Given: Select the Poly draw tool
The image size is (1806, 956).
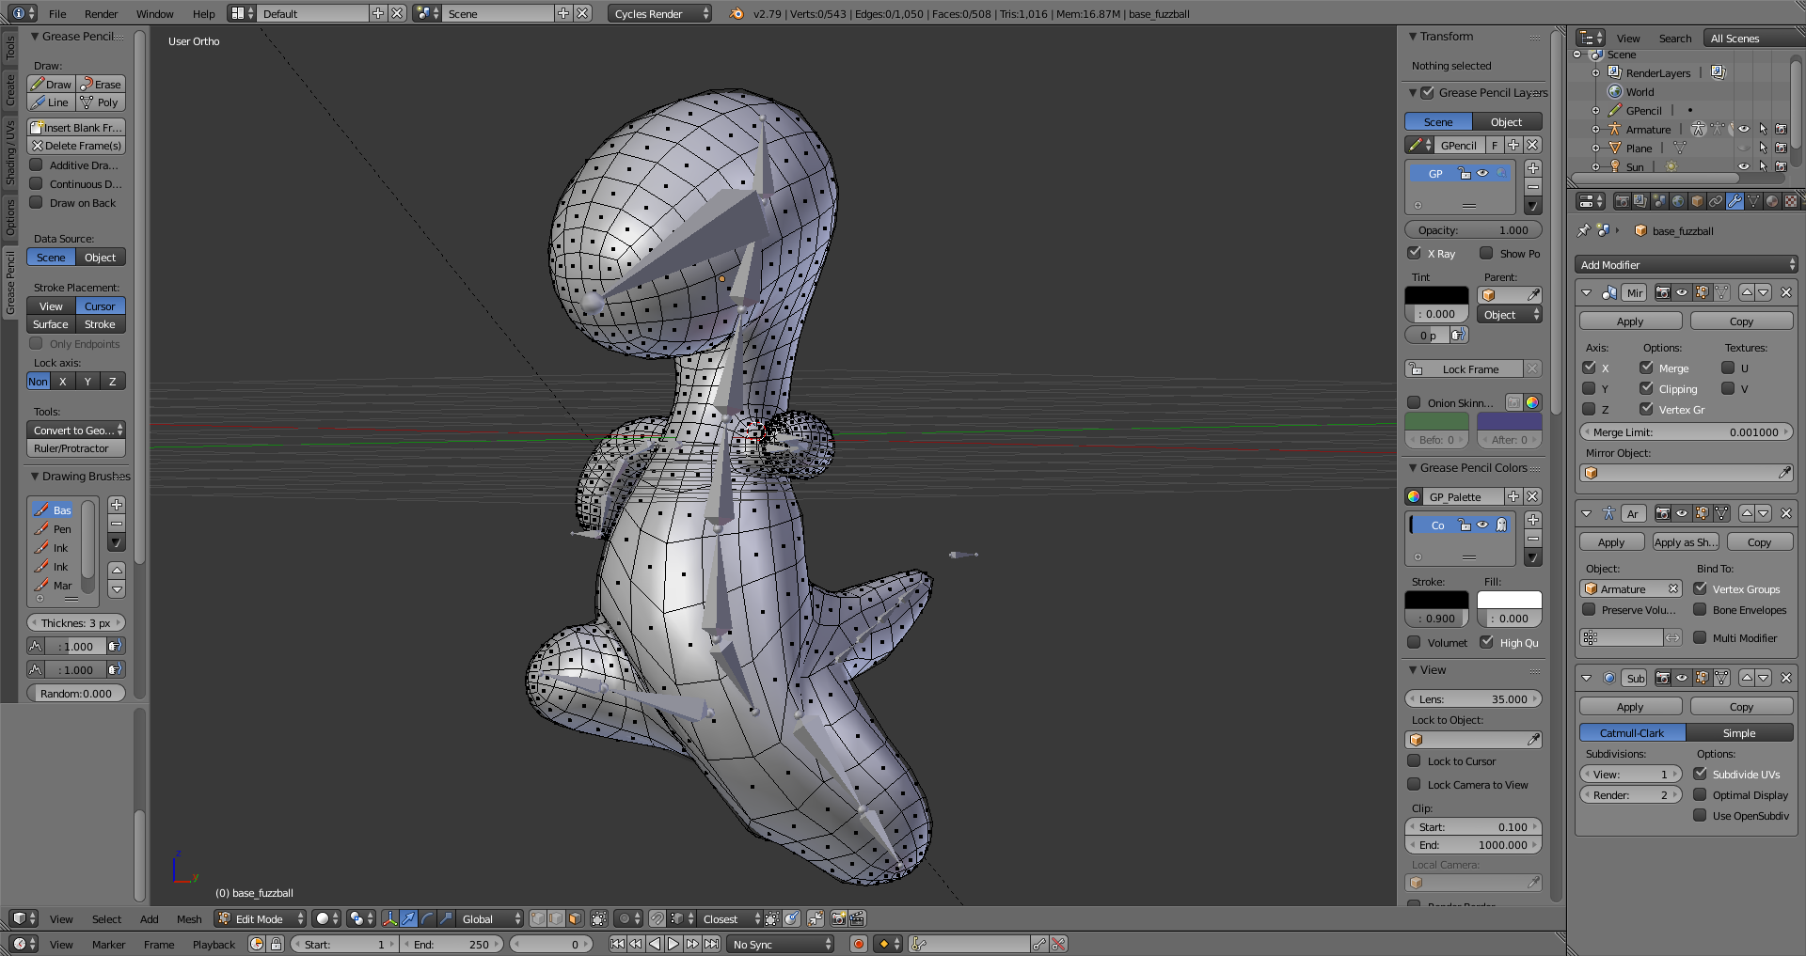Looking at the screenshot, I should [101, 102].
